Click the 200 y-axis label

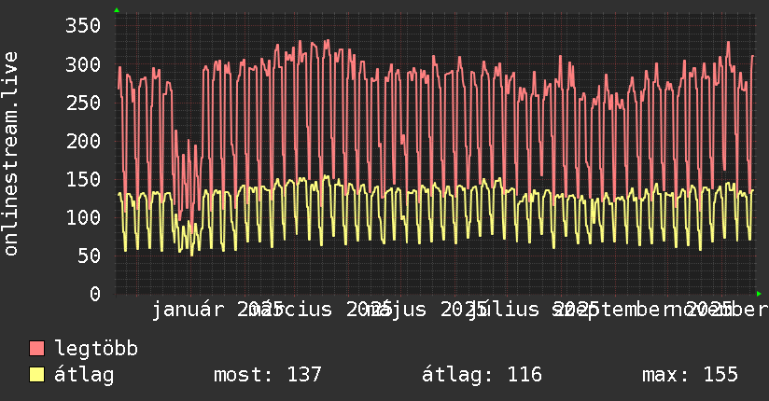click(83, 141)
